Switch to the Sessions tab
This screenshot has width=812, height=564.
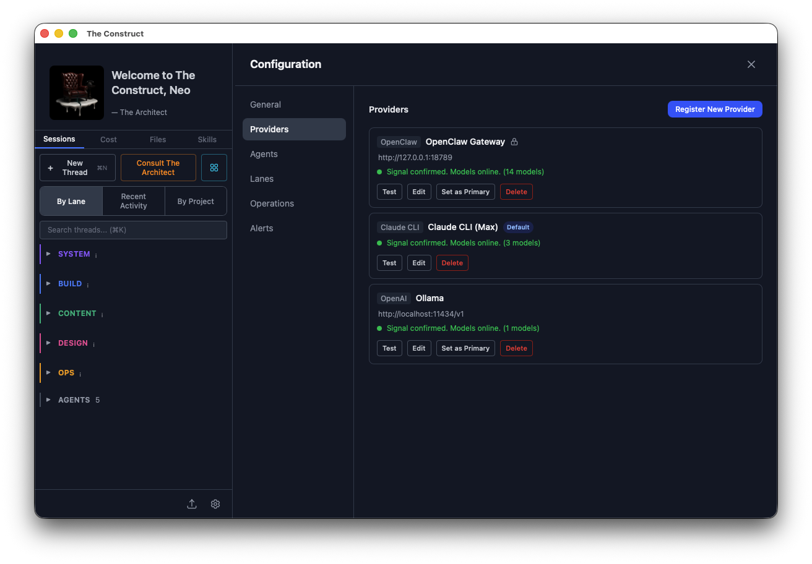tap(59, 139)
